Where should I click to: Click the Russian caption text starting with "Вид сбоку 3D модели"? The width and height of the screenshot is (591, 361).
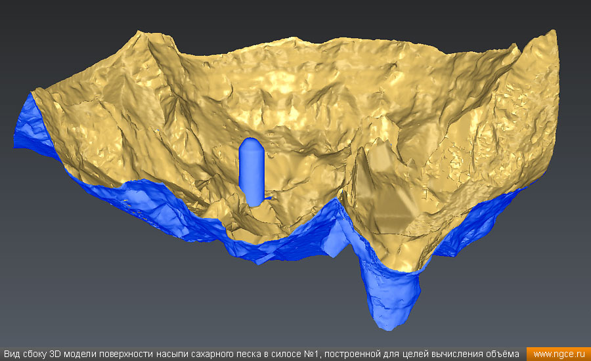[x=261, y=354]
